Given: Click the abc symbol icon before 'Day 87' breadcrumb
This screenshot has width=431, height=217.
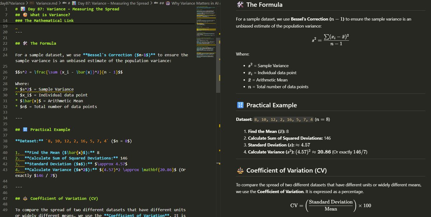Looking at the screenshot, I should (x=64, y=3).
